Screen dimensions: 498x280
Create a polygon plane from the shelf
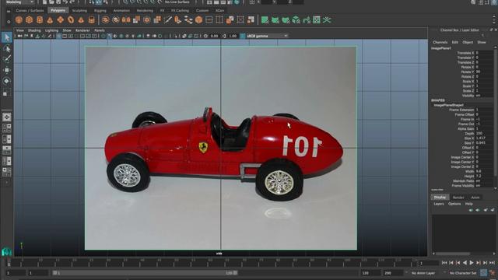click(61, 20)
